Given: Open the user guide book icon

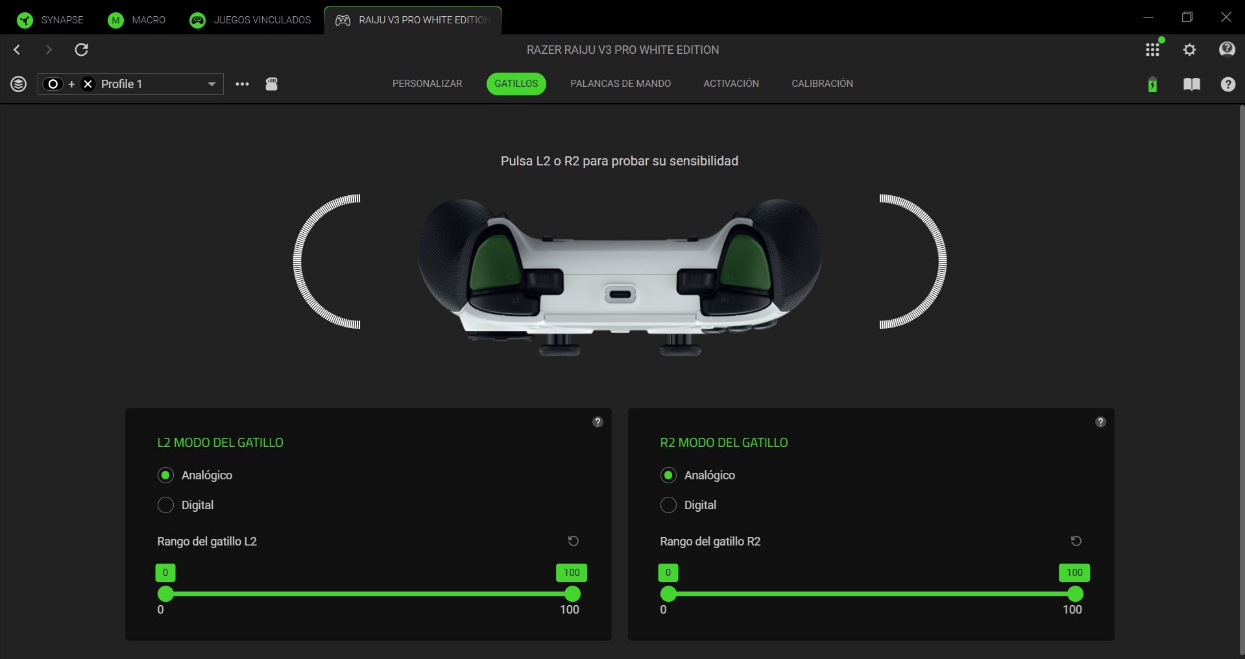Looking at the screenshot, I should pyautogui.click(x=1191, y=84).
